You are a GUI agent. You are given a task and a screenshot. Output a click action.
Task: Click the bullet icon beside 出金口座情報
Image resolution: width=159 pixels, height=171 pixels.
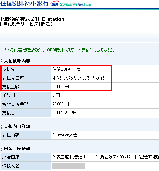[x=2, y=149]
